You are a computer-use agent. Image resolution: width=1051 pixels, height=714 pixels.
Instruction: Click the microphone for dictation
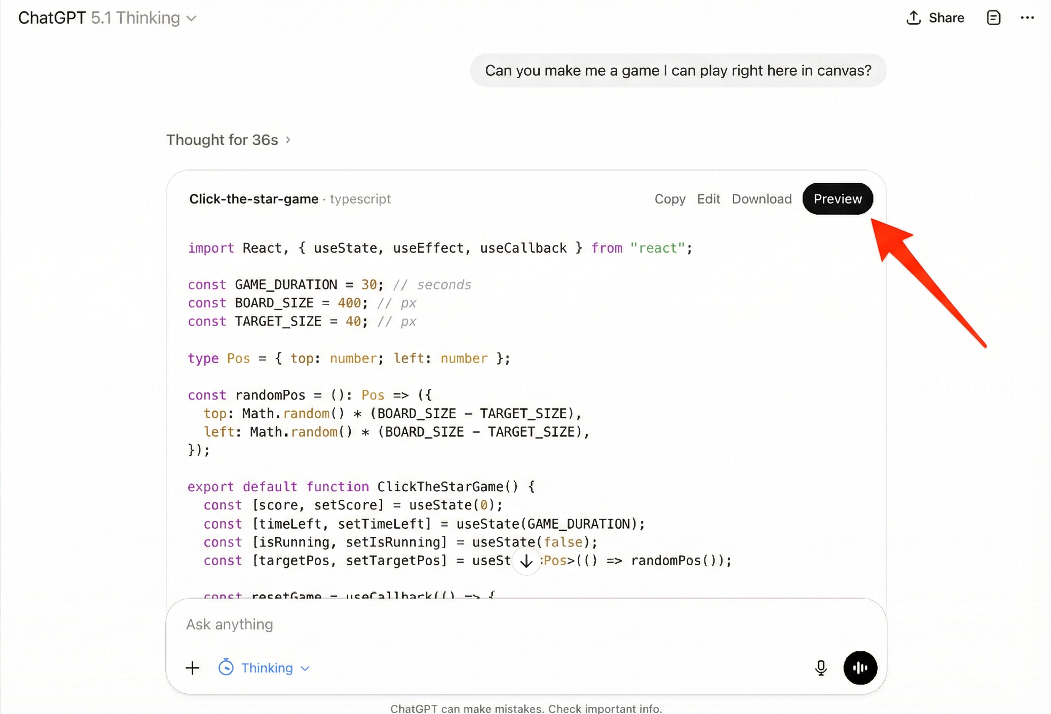coord(820,668)
